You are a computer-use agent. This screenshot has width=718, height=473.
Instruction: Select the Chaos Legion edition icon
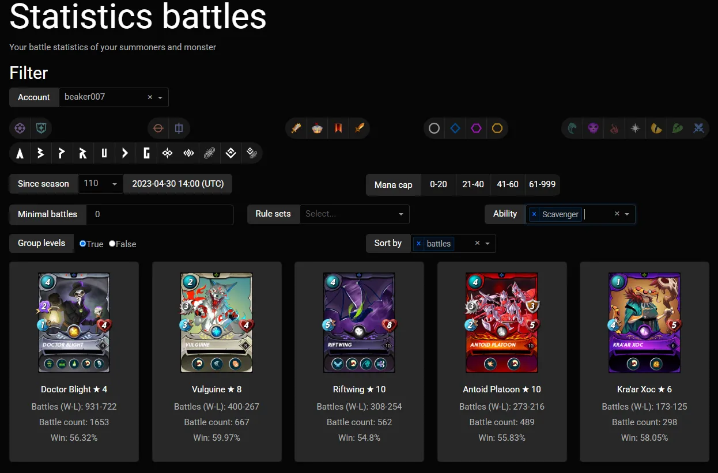(167, 153)
